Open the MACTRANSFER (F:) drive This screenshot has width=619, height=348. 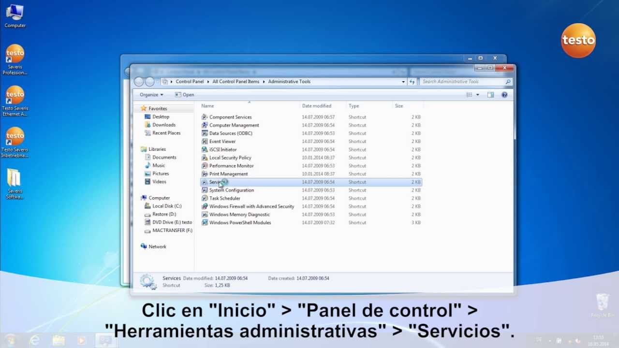(172, 231)
